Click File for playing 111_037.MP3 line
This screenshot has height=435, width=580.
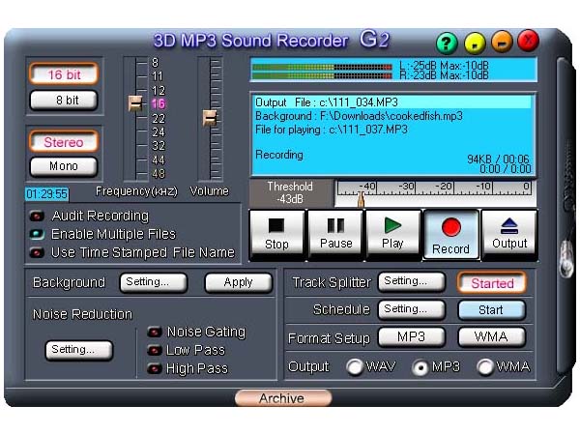(332, 130)
